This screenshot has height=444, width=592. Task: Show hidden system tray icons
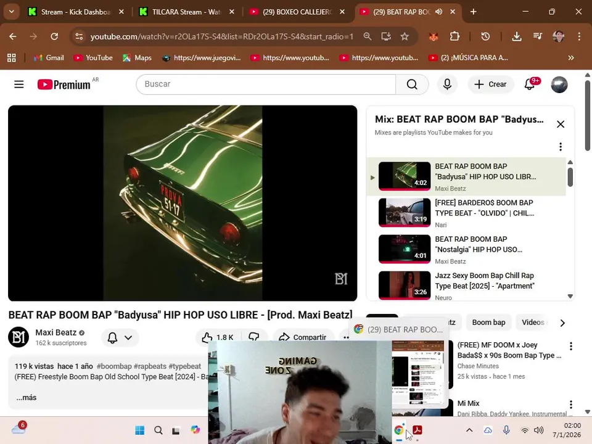click(469, 430)
